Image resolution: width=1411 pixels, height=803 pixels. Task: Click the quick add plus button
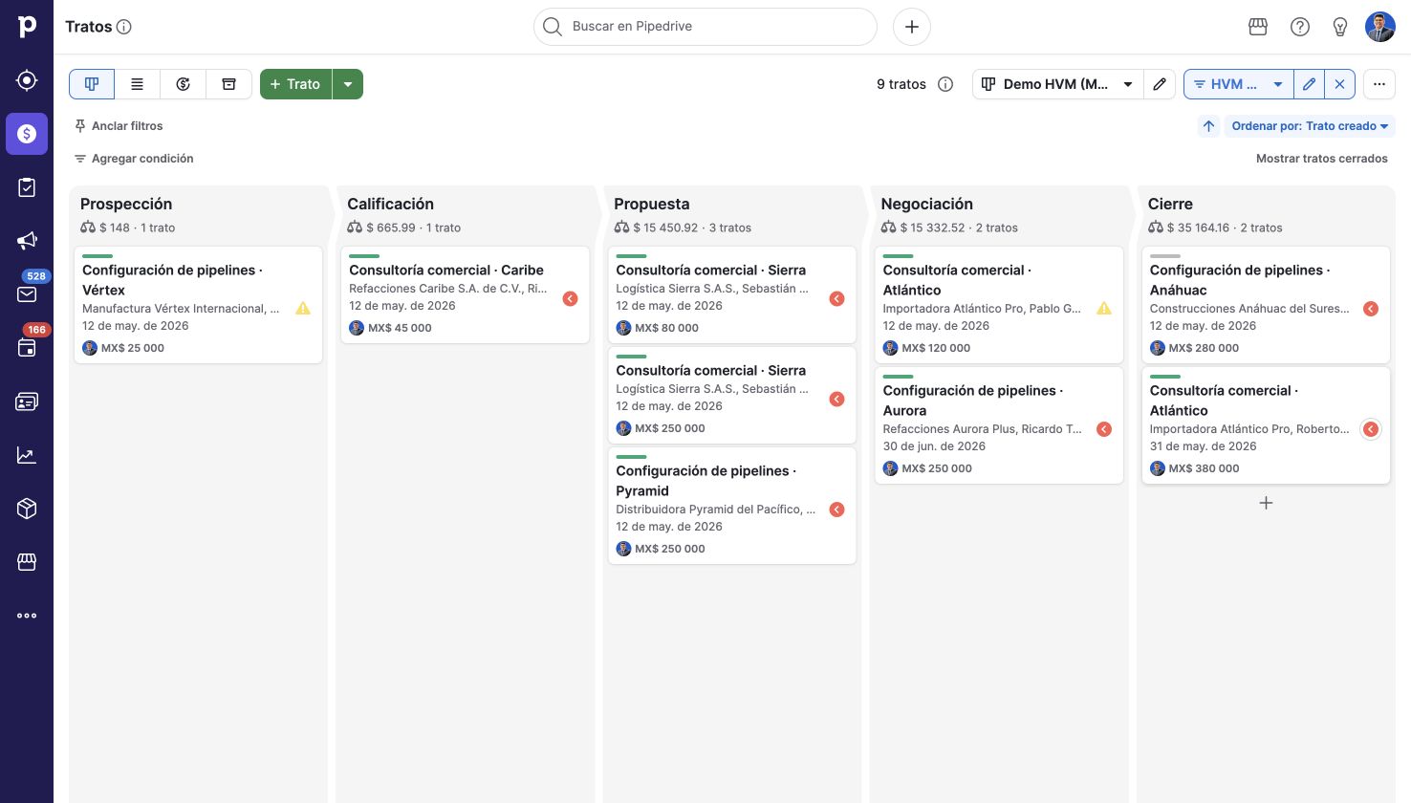pos(912,27)
